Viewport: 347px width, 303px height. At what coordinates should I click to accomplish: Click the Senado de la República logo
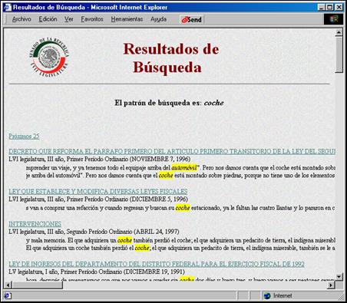(x=49, y=58)
